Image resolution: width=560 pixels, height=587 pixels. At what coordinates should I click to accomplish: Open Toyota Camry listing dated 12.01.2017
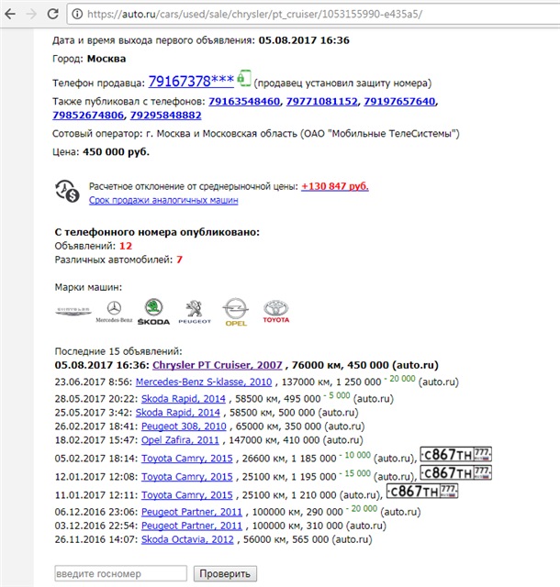[187, 477]
